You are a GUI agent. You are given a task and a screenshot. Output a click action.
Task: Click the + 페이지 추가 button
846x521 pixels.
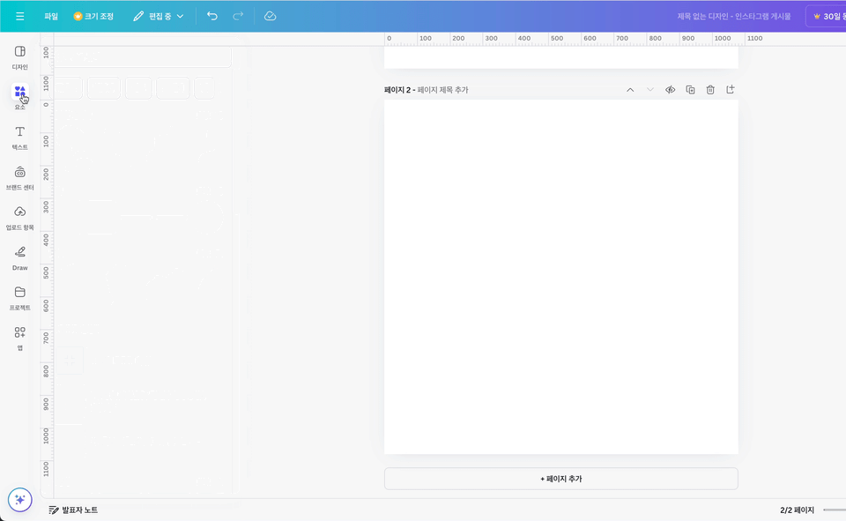560,478
